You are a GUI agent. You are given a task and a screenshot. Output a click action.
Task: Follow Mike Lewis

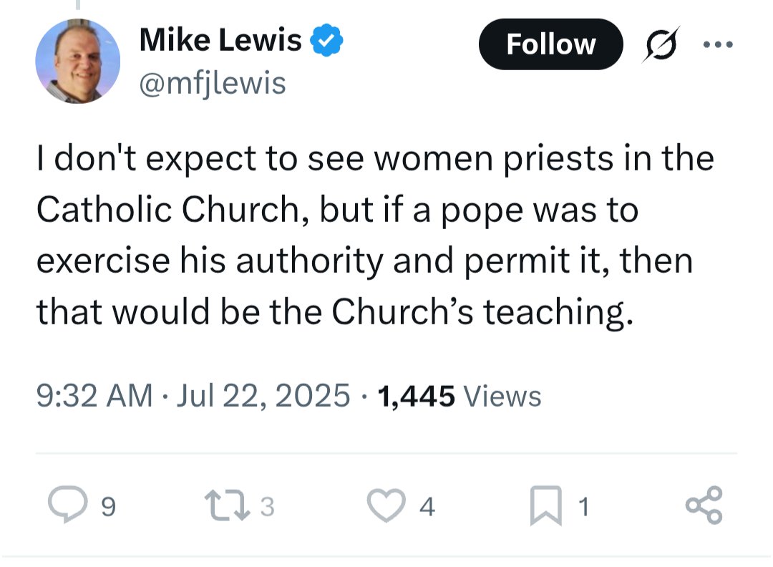pos(550,44)
